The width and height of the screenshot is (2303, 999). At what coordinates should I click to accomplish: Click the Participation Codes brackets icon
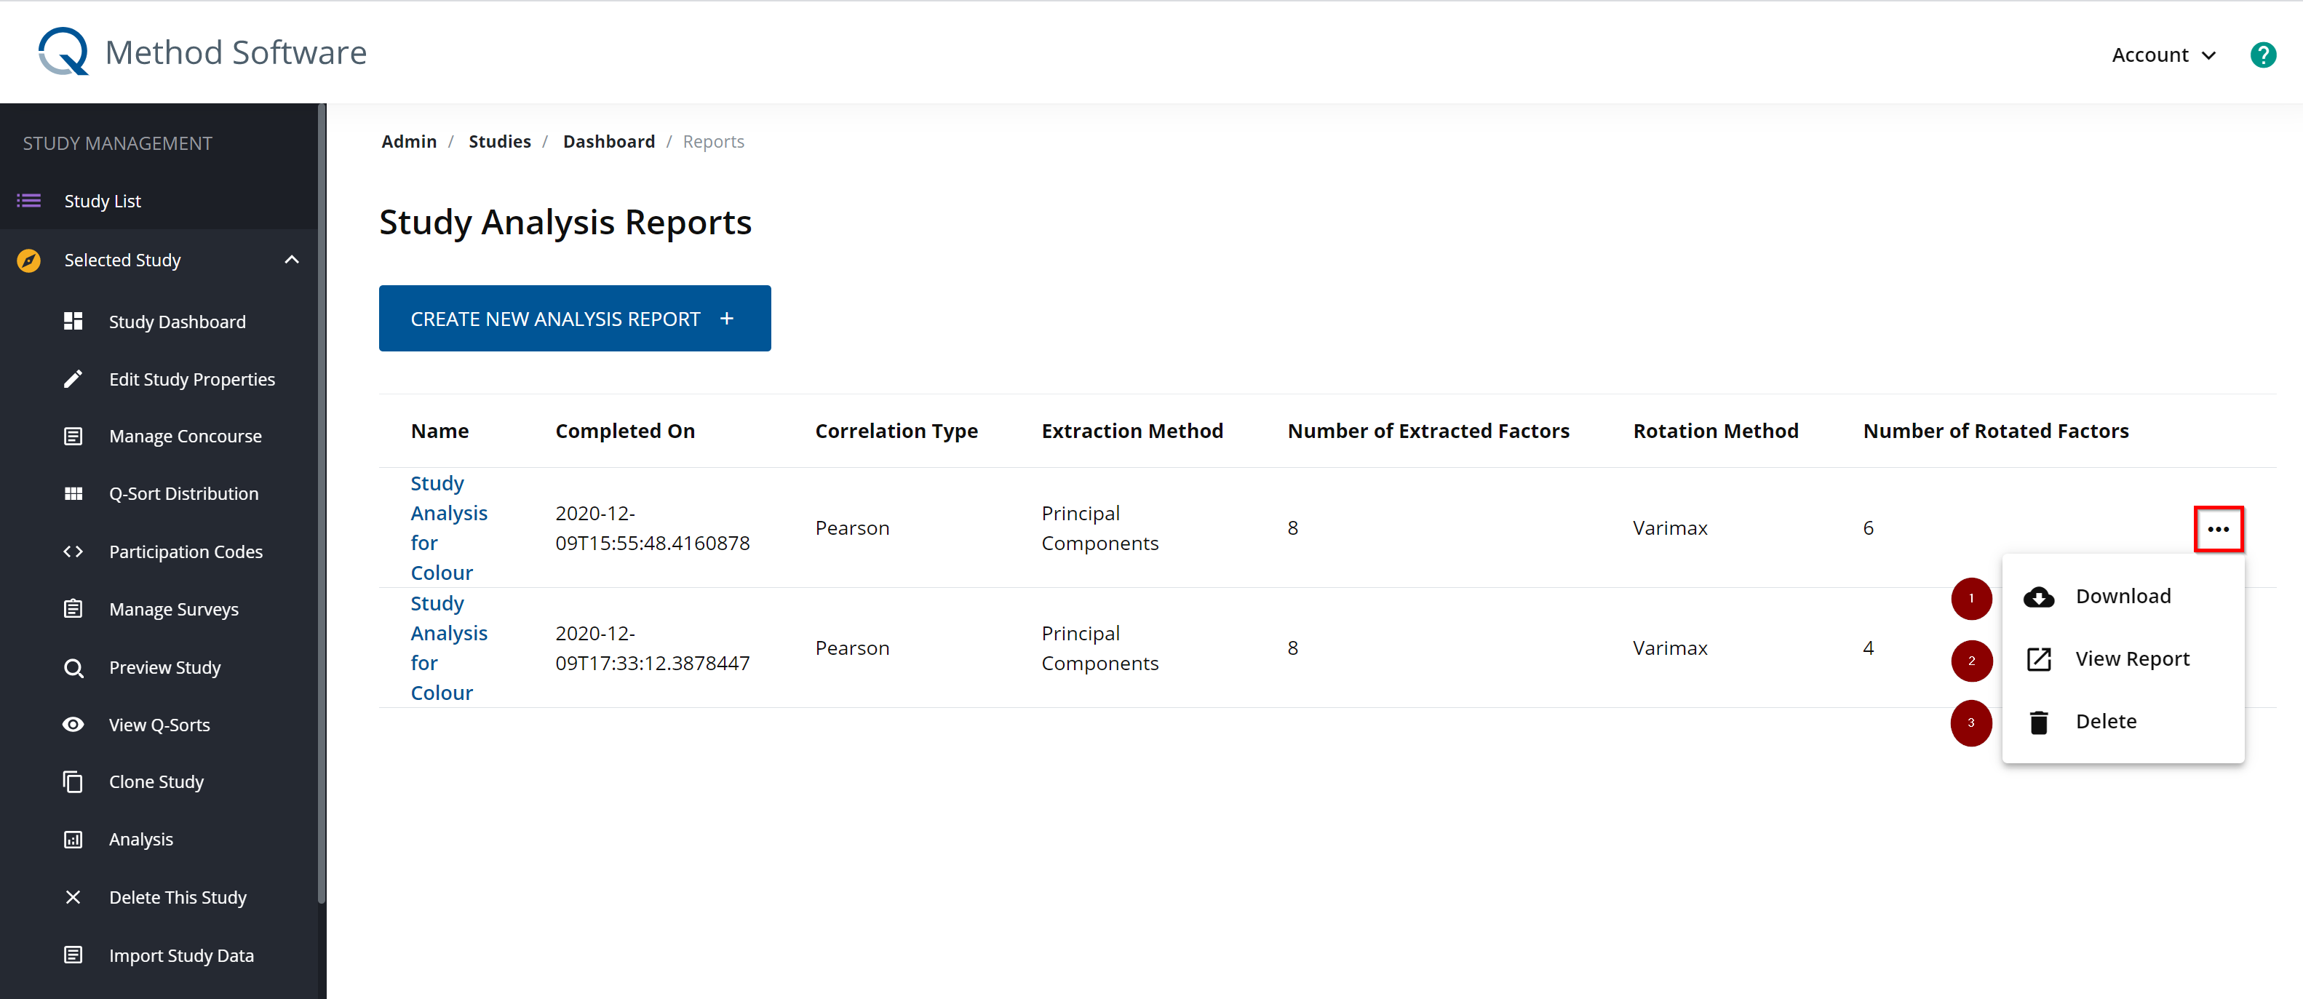coord(72,551)
